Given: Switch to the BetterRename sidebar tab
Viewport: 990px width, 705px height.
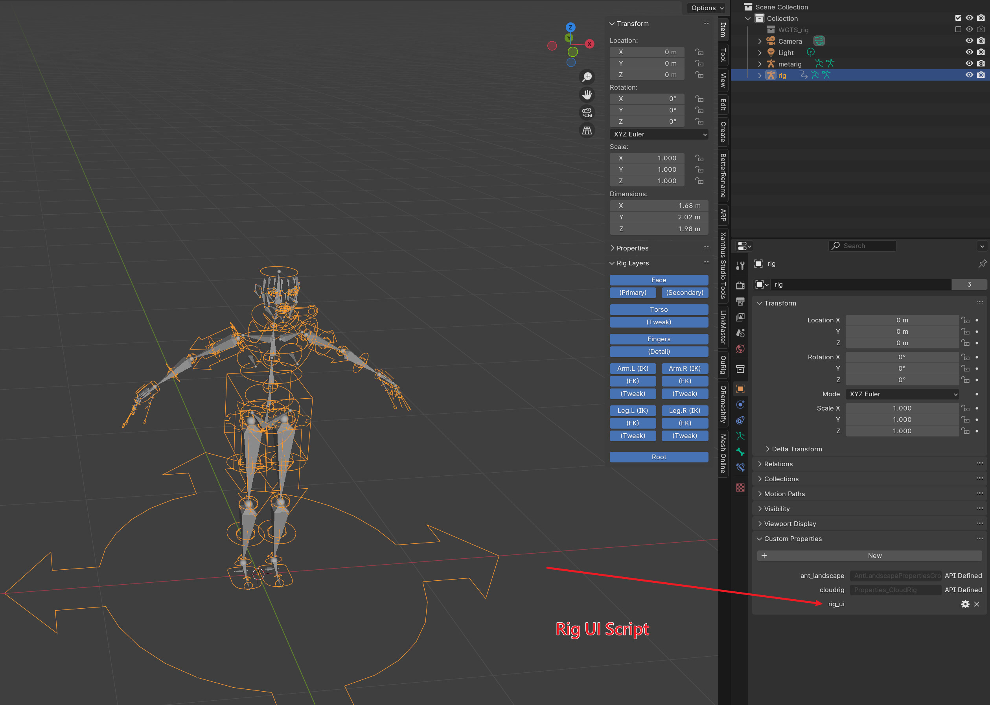Looking at the screenshot, I should (723, 175).
